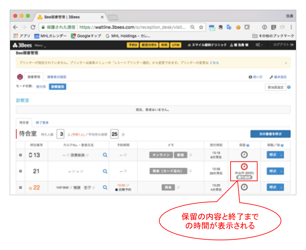306x250 pixels.
Task: Grab the drag handle of row 21
Action: (x=20, y=171)
